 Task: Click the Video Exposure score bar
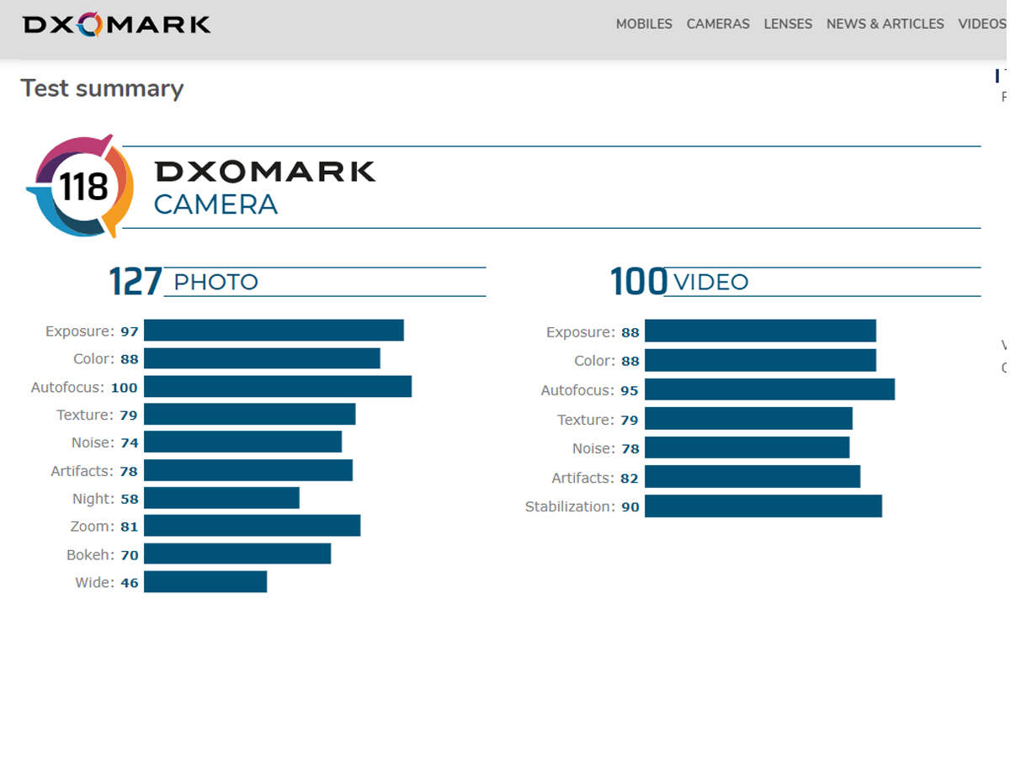click(761, 331)
